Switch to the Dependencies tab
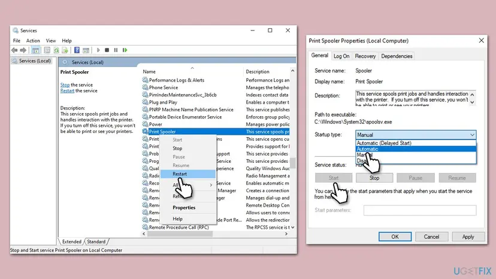This screenshot has height=279, width=496. [397, 56]
